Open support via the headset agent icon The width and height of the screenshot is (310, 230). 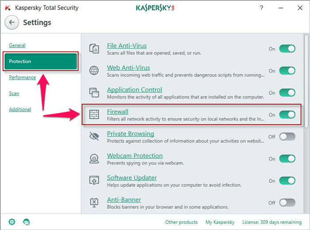(26, 222)
